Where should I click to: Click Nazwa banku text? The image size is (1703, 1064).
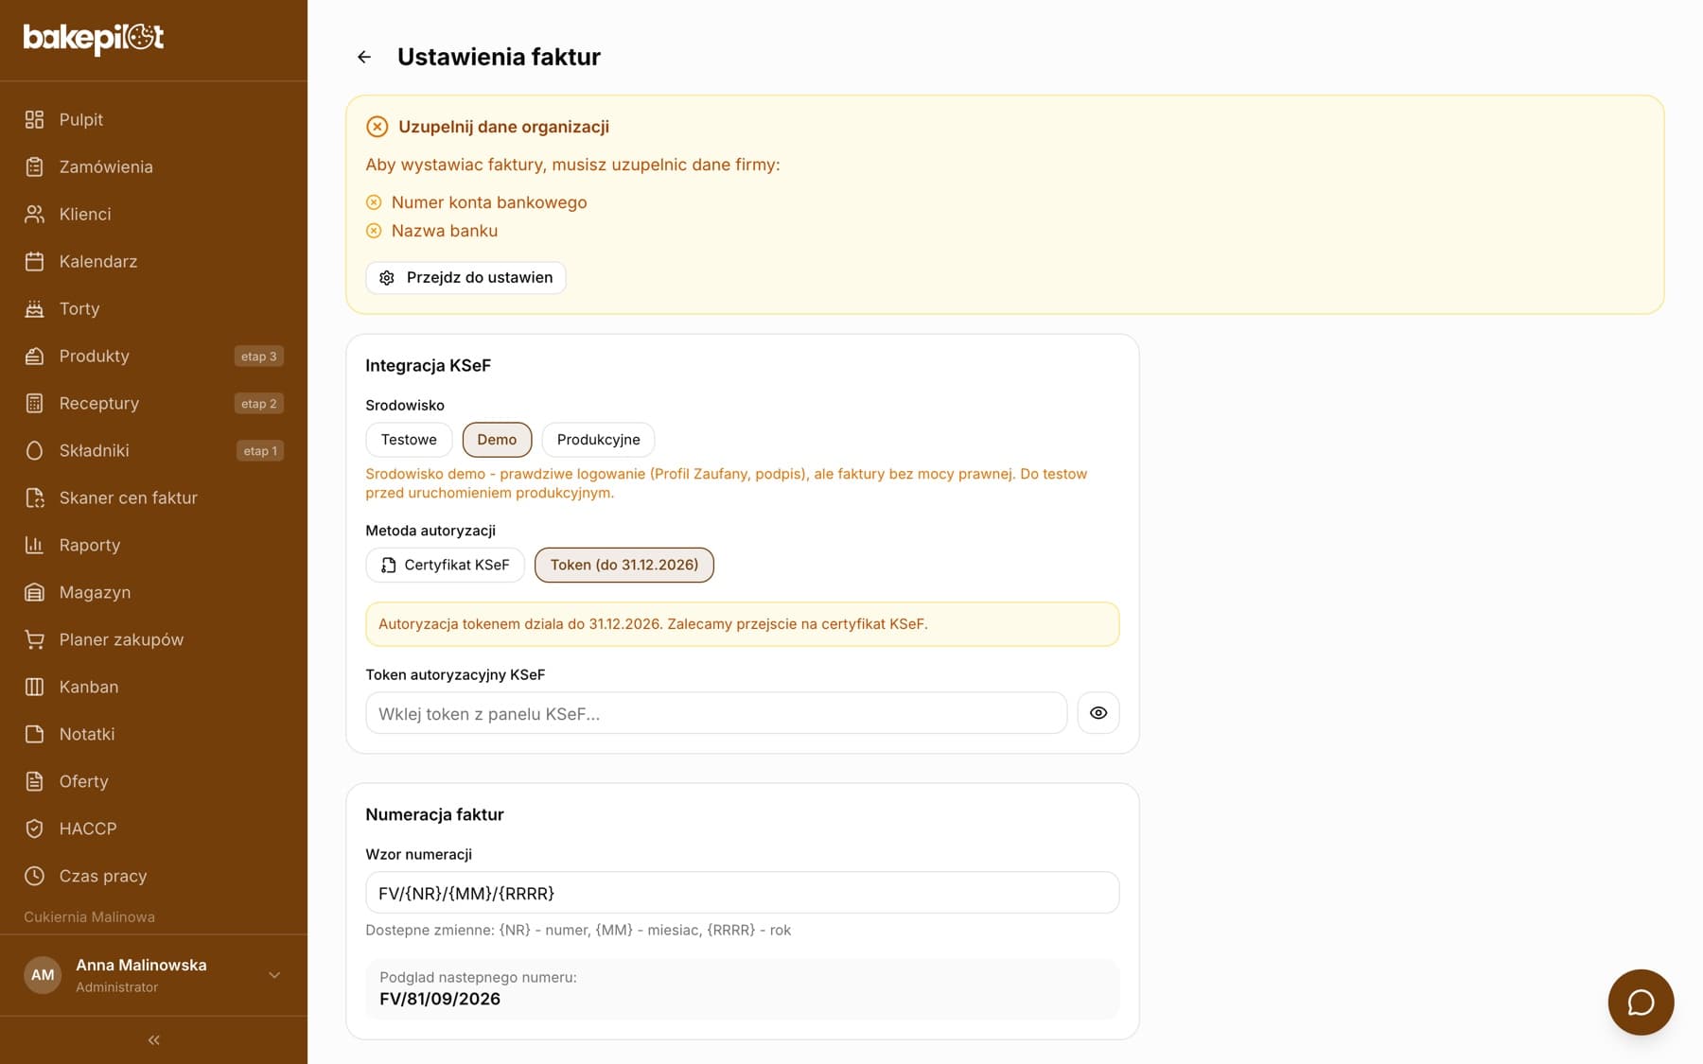click(445, 231)
